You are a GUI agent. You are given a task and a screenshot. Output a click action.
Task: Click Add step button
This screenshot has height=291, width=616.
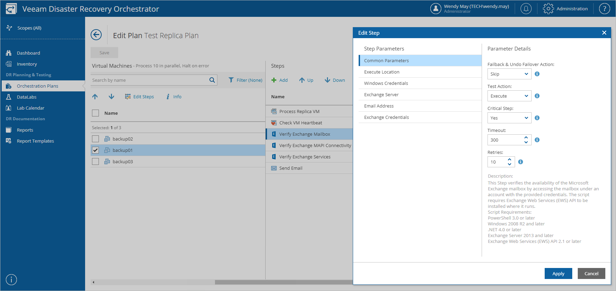tap(279, 80)
